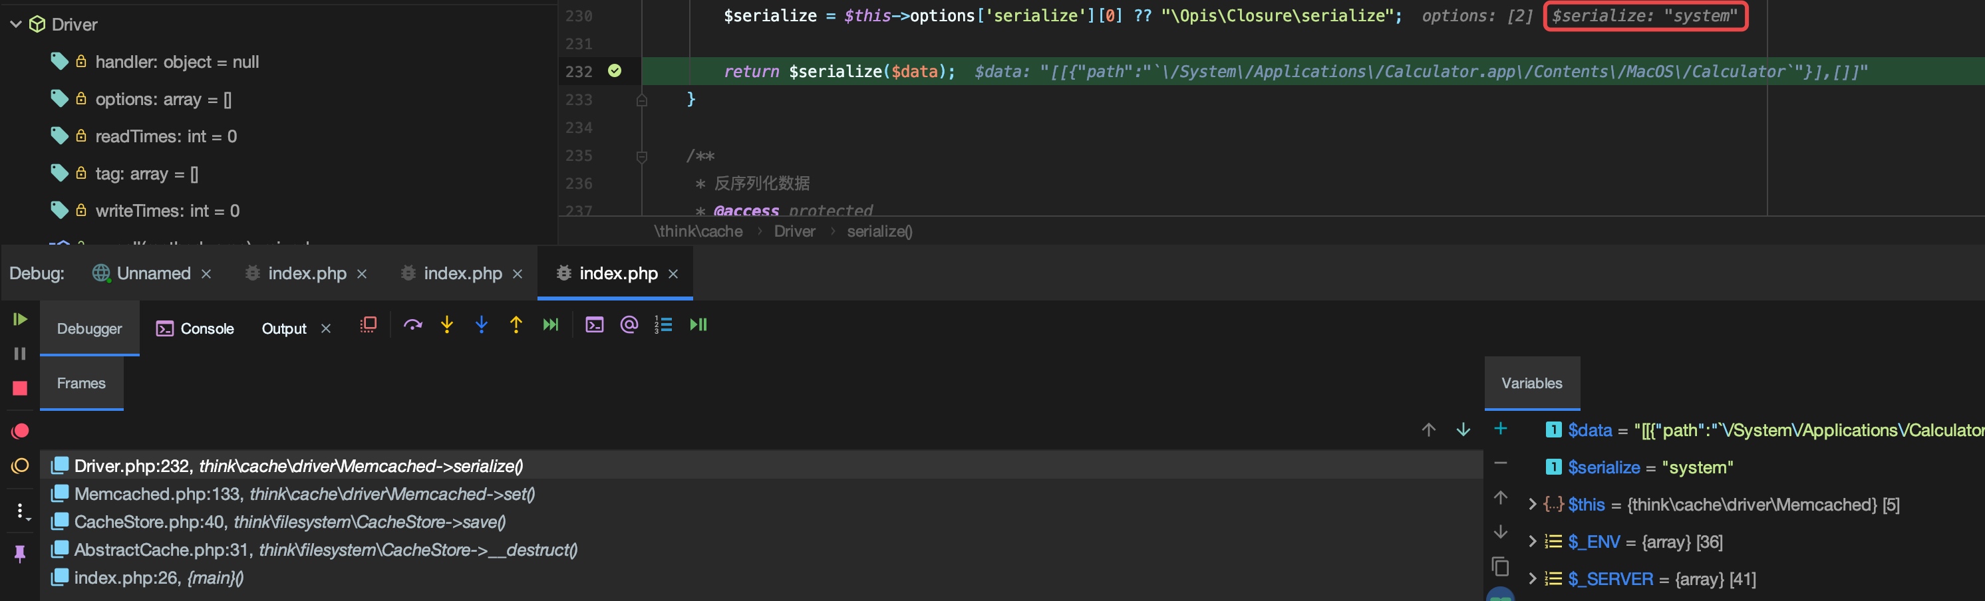Image resolution: width=1985 pixels, height=601 pixels.
Task: Open the Output tab
Action: [284, 329]
